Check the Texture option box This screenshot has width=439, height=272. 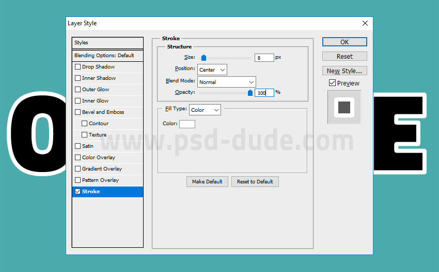click(84, 134)
